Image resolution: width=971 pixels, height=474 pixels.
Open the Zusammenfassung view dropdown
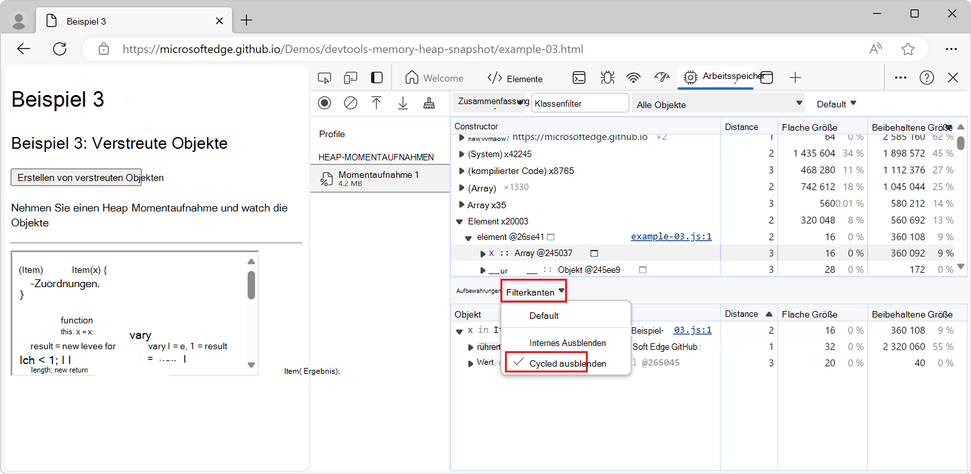(x=489, y=102)
